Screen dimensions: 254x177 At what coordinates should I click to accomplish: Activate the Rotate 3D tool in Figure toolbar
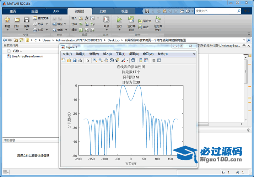[112, 61]
